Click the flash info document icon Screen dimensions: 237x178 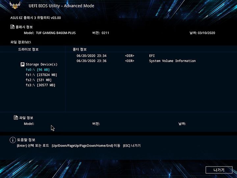click(13, 27)
